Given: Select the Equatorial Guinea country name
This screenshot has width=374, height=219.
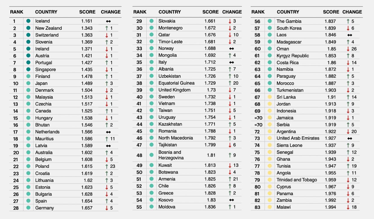Looking at the screenshot, I should (176, 83).
